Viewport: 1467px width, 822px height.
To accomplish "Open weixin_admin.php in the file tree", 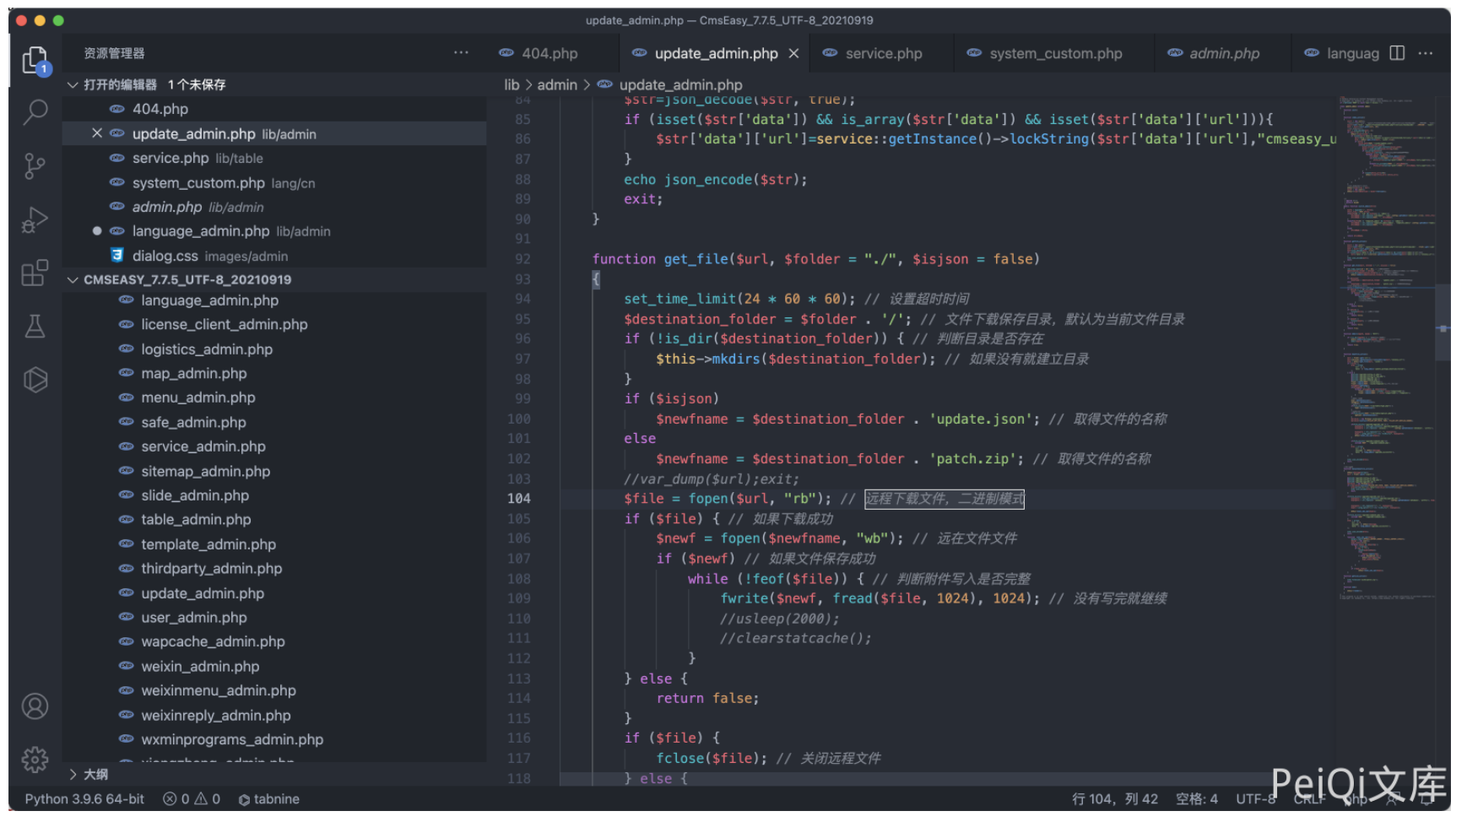I will [200, 666].
